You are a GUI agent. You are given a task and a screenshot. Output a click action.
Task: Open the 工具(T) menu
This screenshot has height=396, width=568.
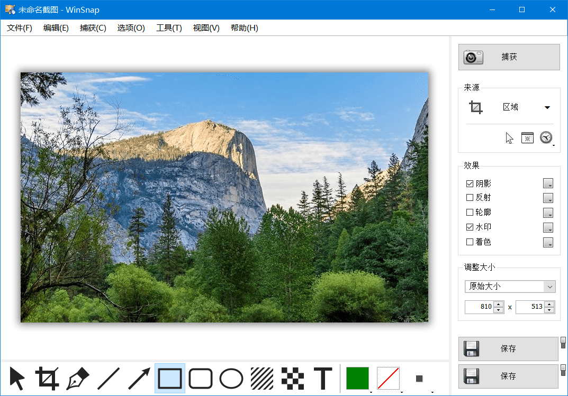click(169, 28)
